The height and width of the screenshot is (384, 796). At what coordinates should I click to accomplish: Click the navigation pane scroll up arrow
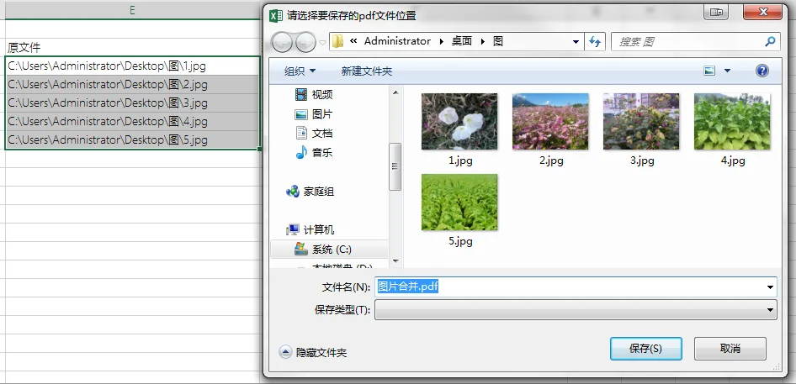point(395,92)
